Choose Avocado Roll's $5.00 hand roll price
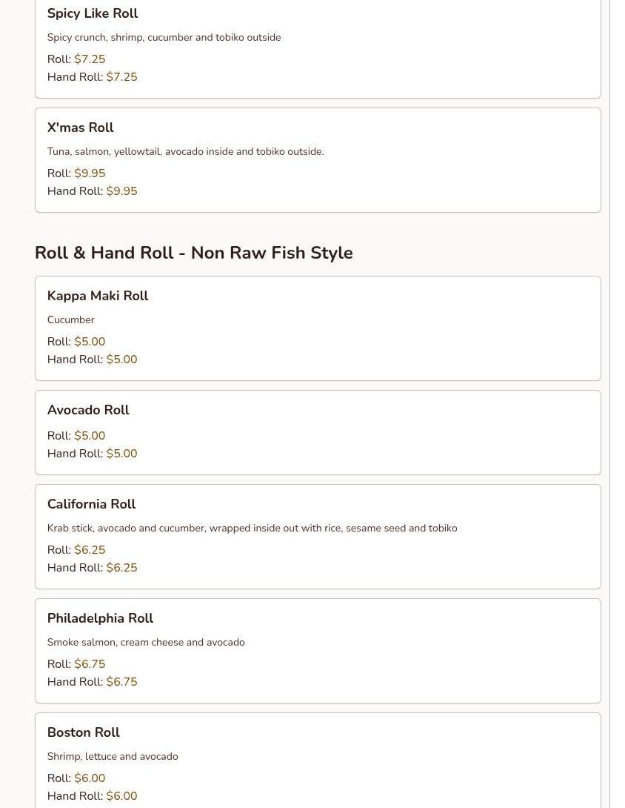The height and width of the screenshot is (808, 625). (x=121, y=454)
